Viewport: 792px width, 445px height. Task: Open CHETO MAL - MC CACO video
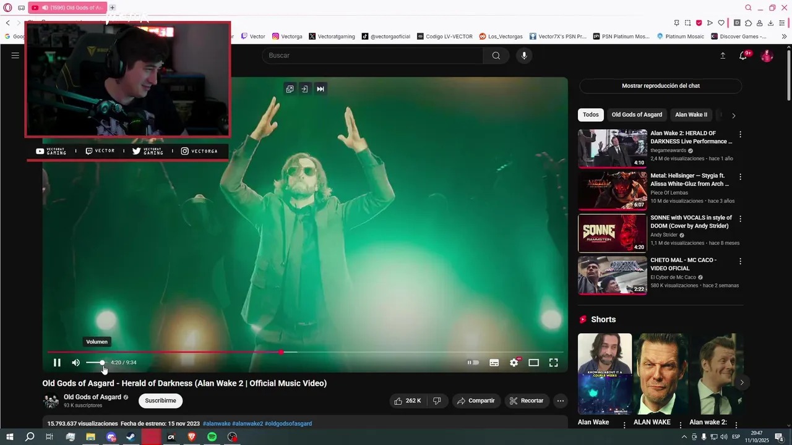coord(612,275)
